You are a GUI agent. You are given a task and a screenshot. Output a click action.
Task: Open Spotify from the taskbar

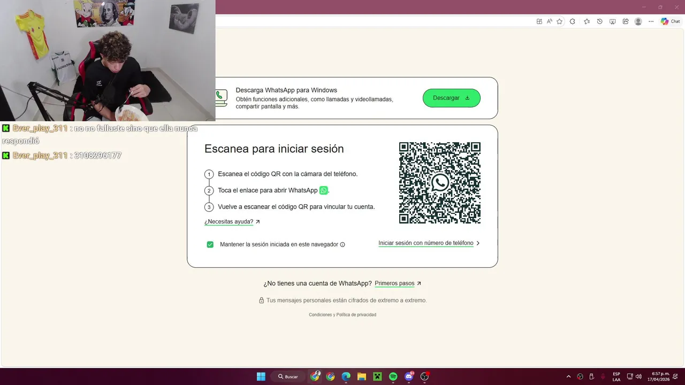point(393,376)
